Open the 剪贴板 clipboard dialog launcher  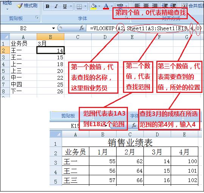coord(37,17)
